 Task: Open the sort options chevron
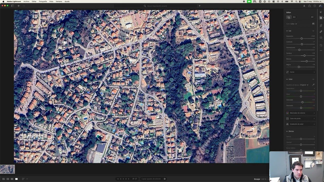27,179
